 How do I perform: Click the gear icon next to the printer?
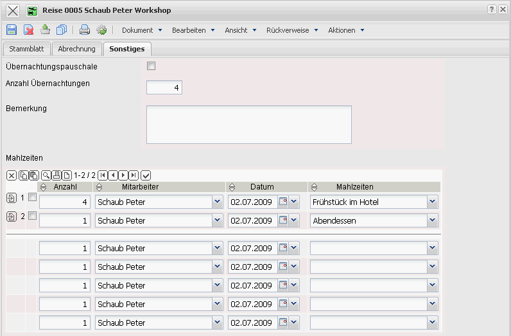click(x=101, y=30)
